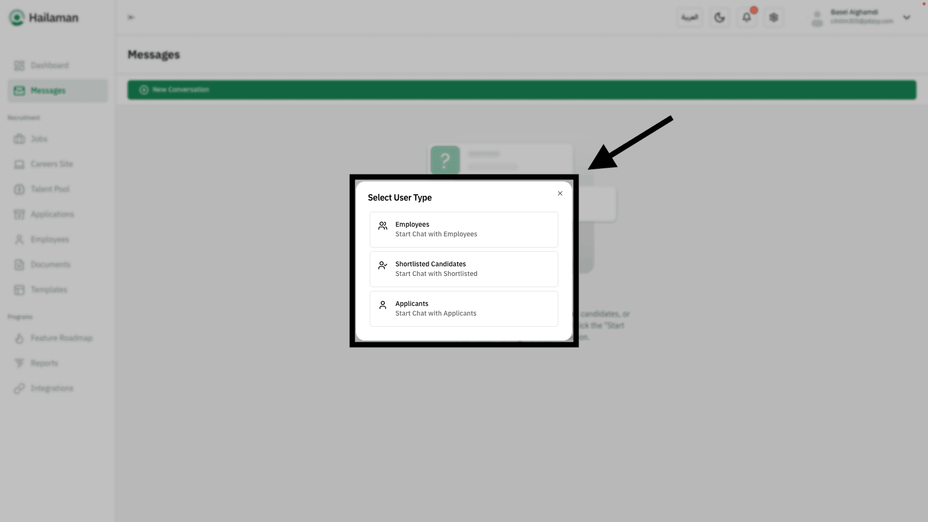928x522 pixels.
Task: Select Applicants user type
Action: coord(464,308)
